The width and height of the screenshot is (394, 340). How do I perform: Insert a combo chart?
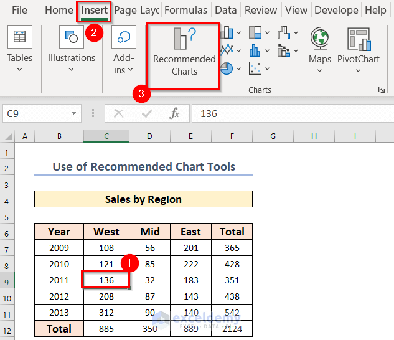point(284,50)
